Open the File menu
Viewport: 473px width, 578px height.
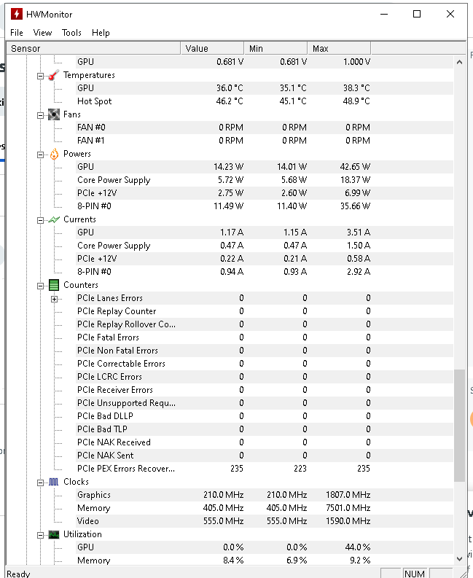point(17,33)
